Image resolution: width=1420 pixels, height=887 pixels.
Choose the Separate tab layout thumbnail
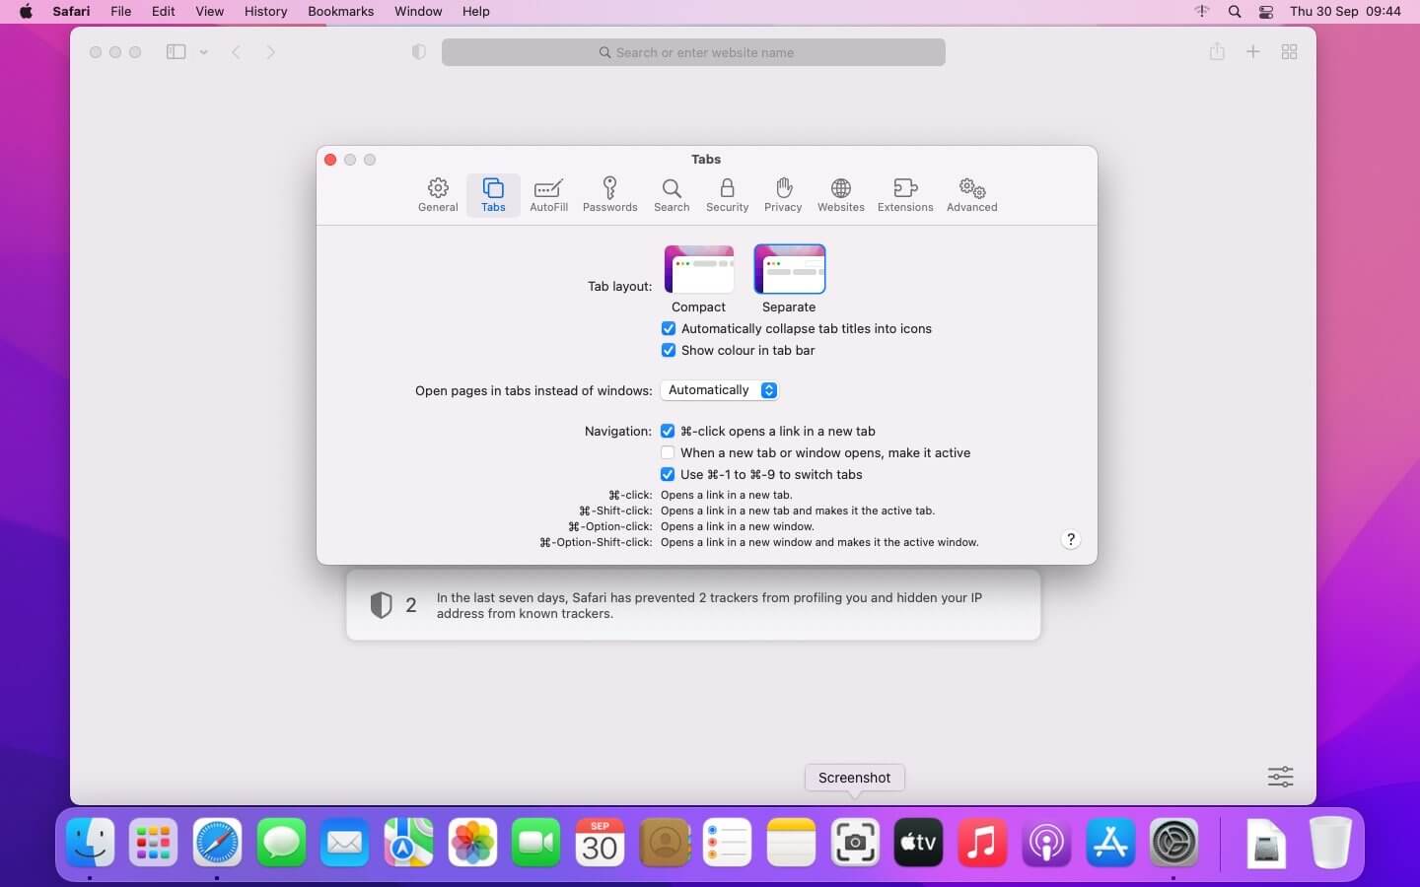pos(789,269)
